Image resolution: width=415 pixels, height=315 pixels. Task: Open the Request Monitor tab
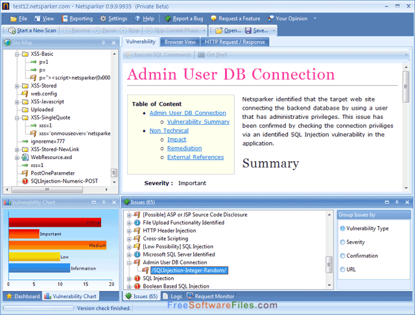211,296
